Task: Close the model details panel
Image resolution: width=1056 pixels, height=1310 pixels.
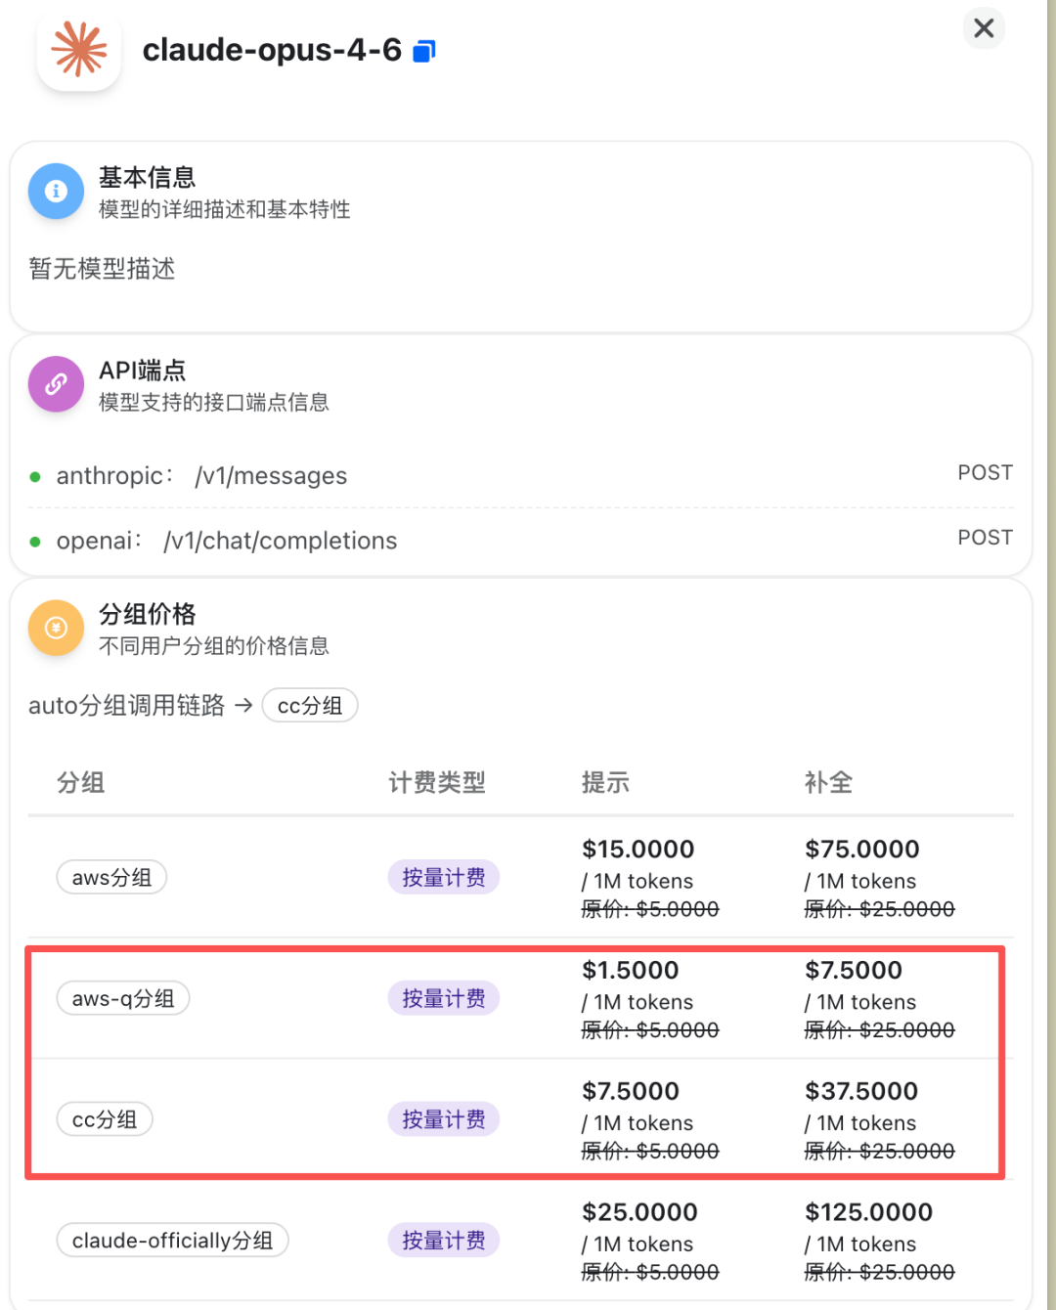Action: (984, 28)
